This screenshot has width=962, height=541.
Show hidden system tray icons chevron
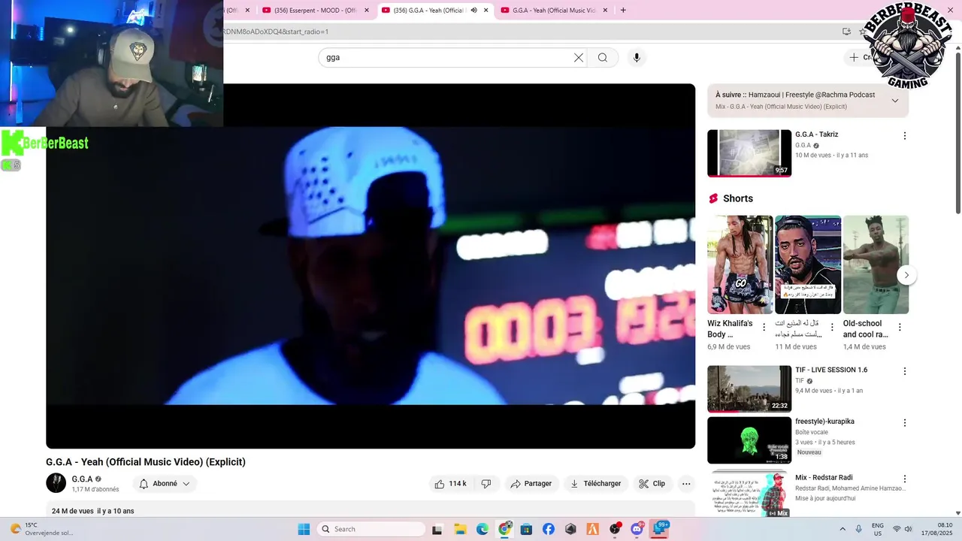[842, 529]
